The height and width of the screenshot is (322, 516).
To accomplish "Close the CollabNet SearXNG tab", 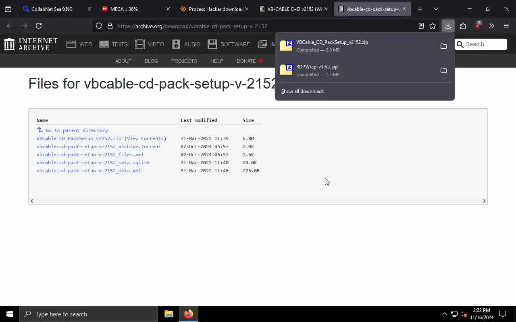I will (x=89, y=9).
